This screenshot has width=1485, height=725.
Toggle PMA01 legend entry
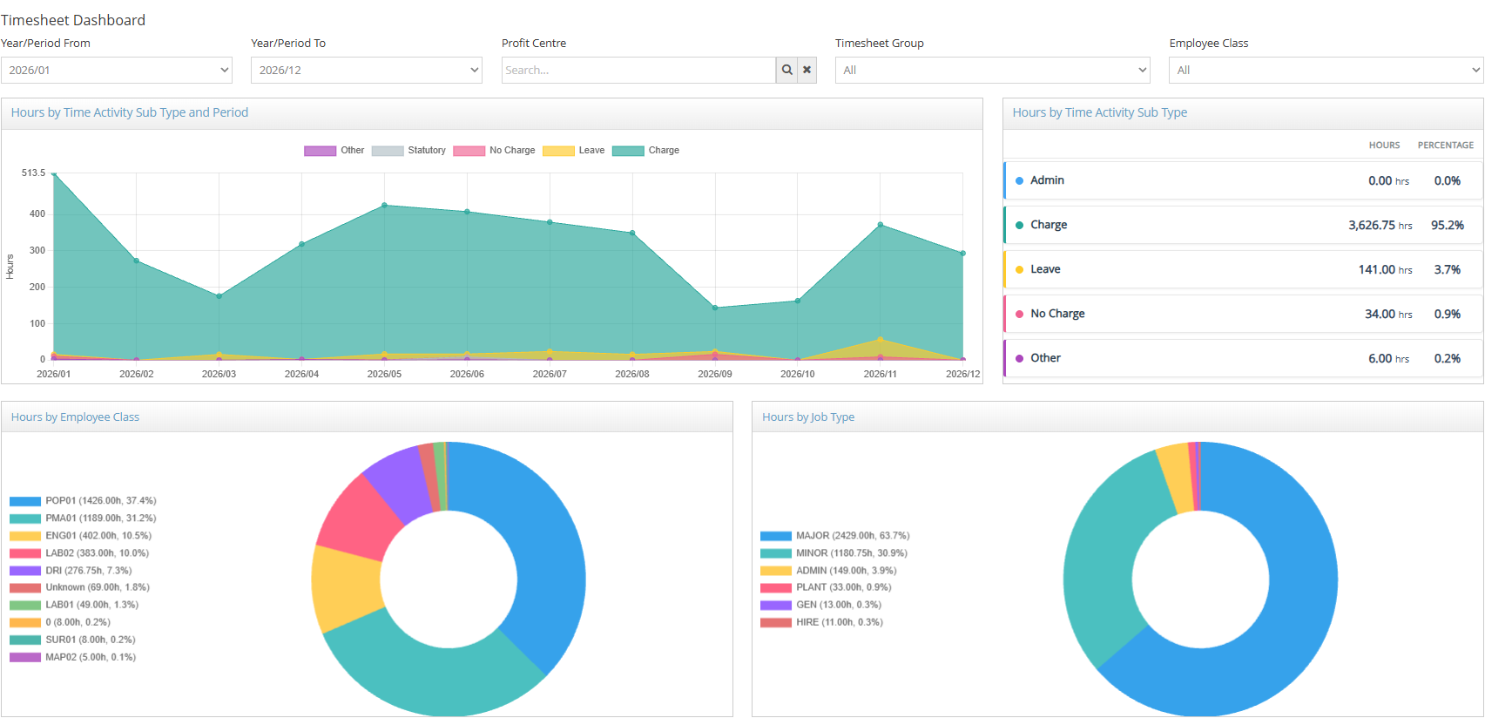[x=83, y=518]
